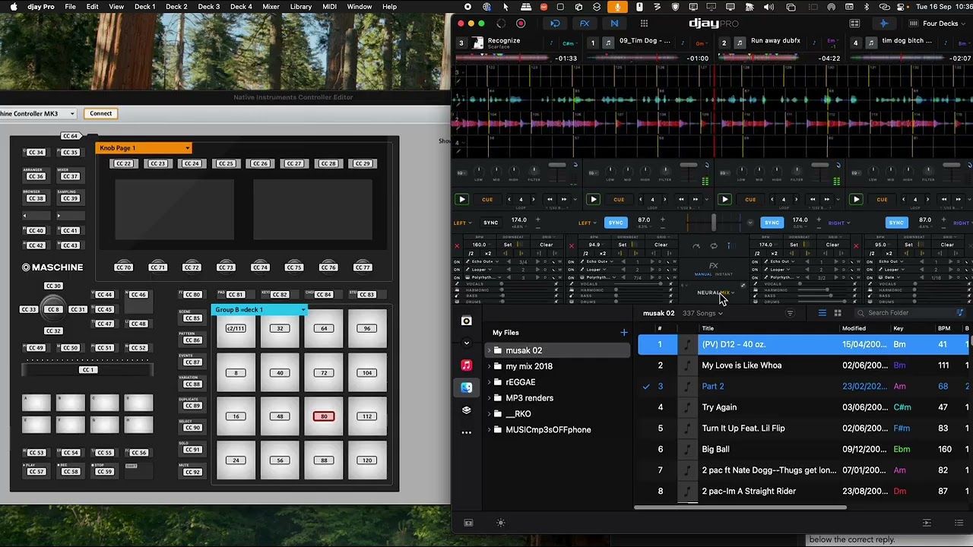Viewport: 973px width, 547px height.
Task: Click the record button in djay toolbar
Action: coord(521,24)
